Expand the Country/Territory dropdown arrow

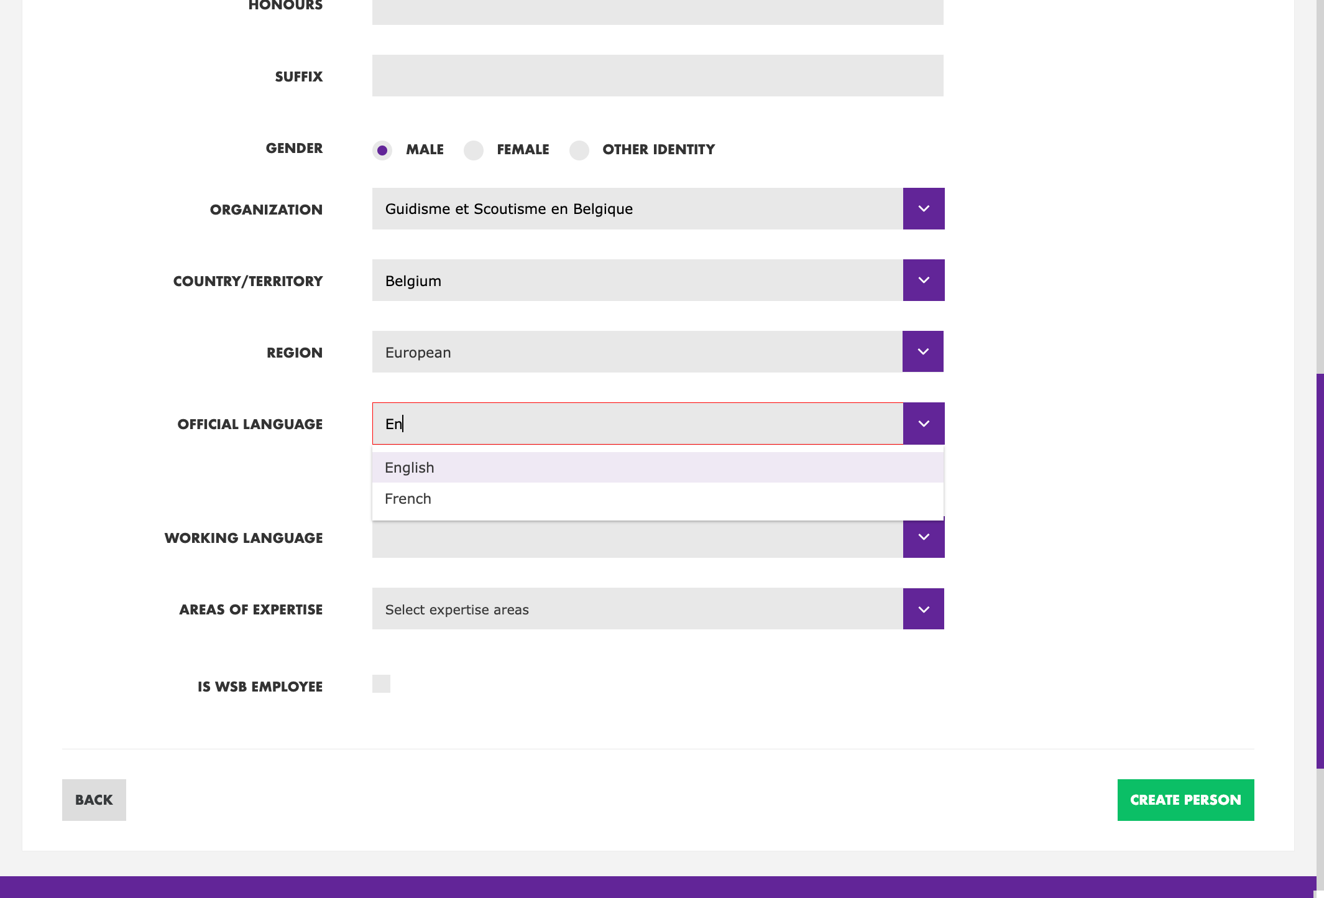click(924, 280)
